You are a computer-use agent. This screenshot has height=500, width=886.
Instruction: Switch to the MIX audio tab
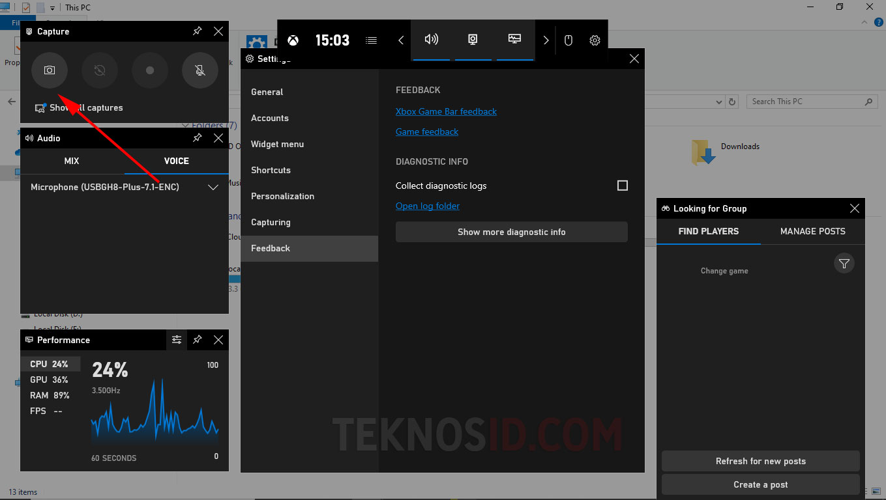(72, 161)
